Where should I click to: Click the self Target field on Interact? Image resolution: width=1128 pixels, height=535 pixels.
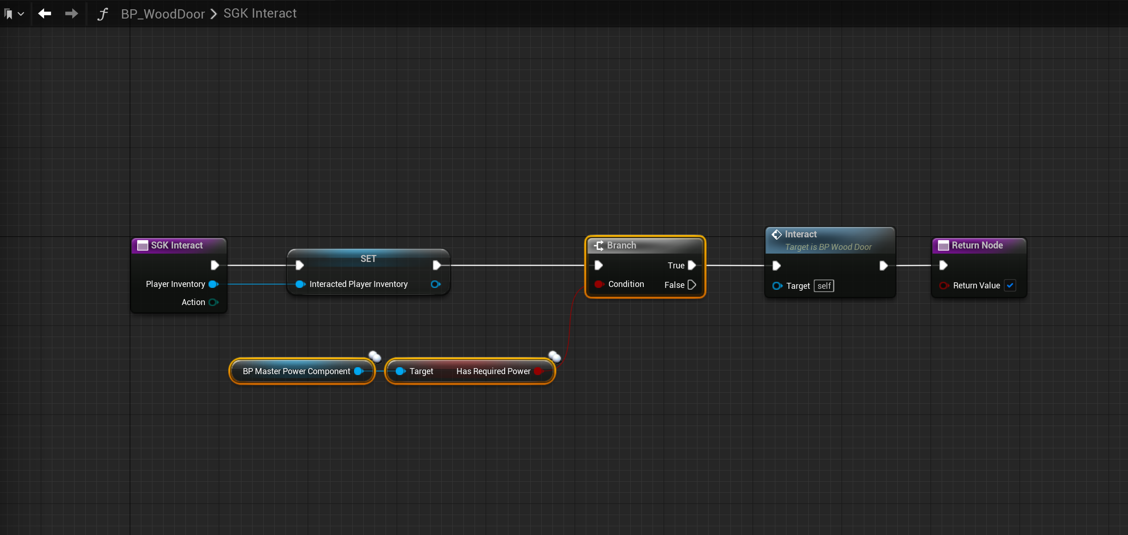(824, 286)
